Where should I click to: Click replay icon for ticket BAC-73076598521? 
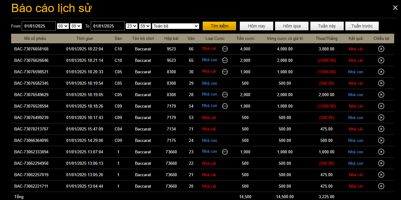point(381,72)
